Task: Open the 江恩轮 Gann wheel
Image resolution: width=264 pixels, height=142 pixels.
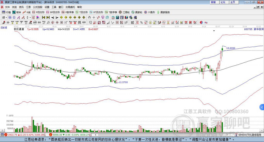Action: [x=124, y=12]
